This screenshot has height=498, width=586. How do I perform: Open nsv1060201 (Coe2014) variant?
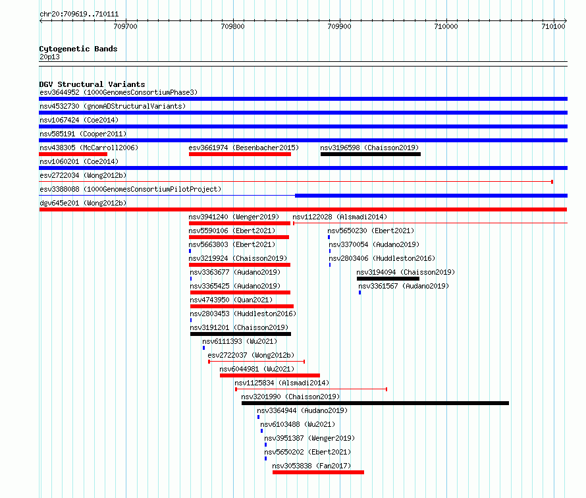pos(79,161)
